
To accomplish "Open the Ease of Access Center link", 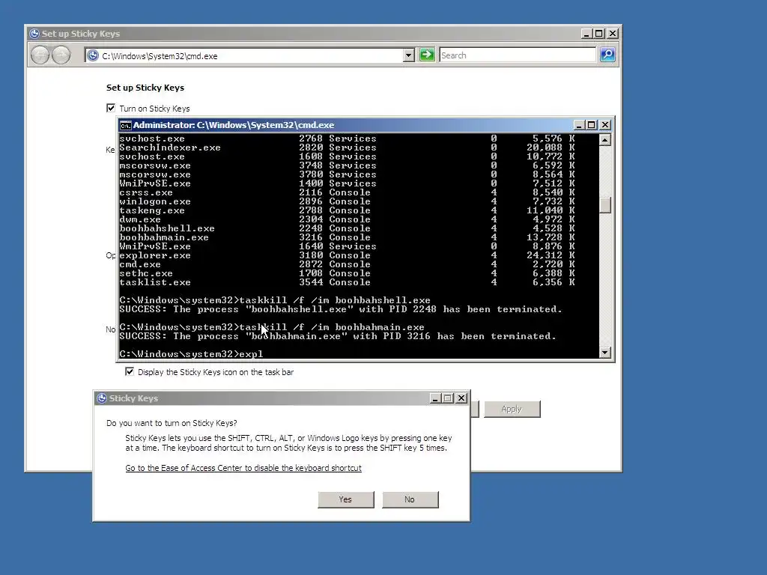I will point(243,468).
